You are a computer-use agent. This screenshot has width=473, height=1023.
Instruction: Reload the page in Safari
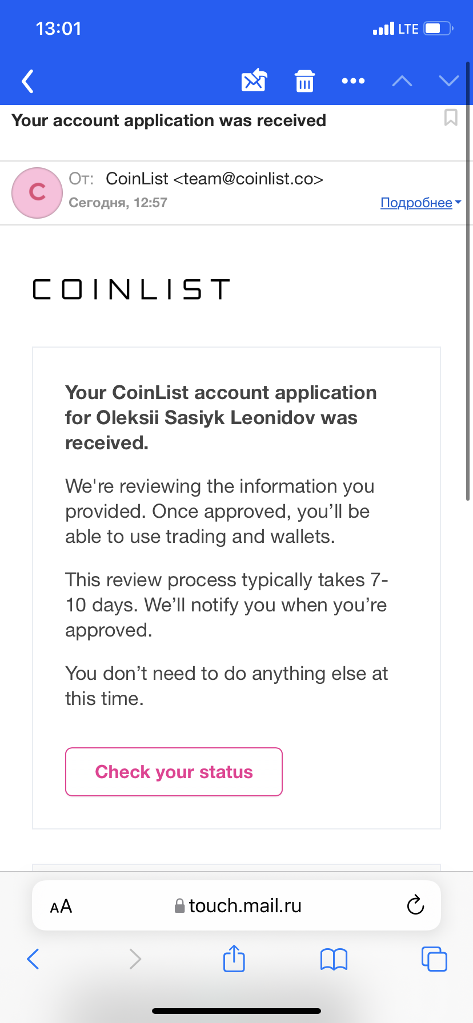click(415, 905)
